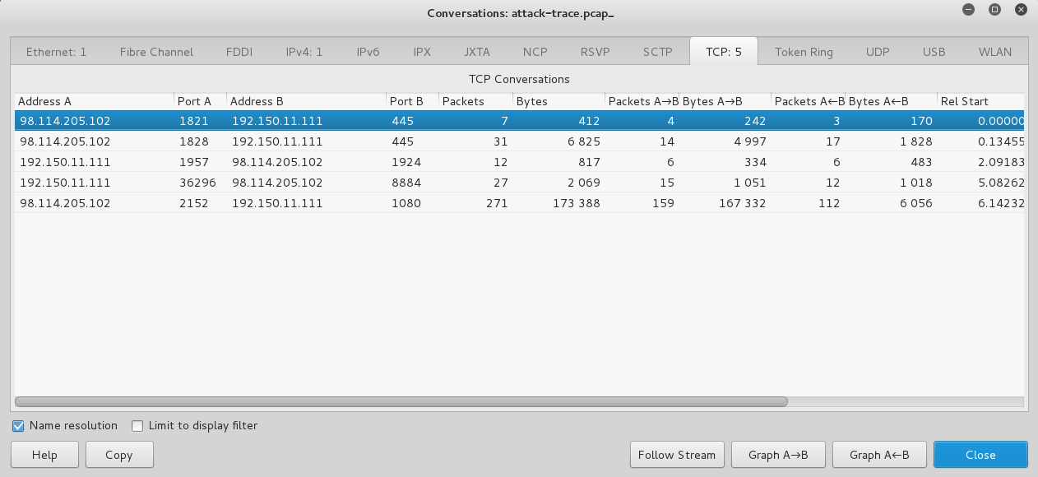Select the Ethernet: 1 tab
1038x477 pixels.
[56, 51]
